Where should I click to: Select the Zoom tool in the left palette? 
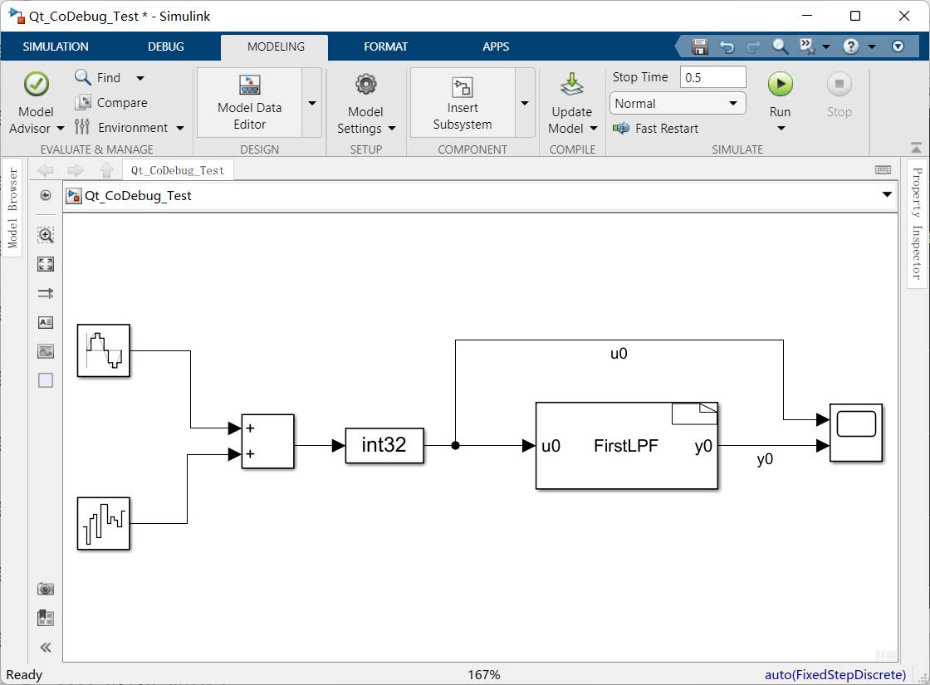46,235
